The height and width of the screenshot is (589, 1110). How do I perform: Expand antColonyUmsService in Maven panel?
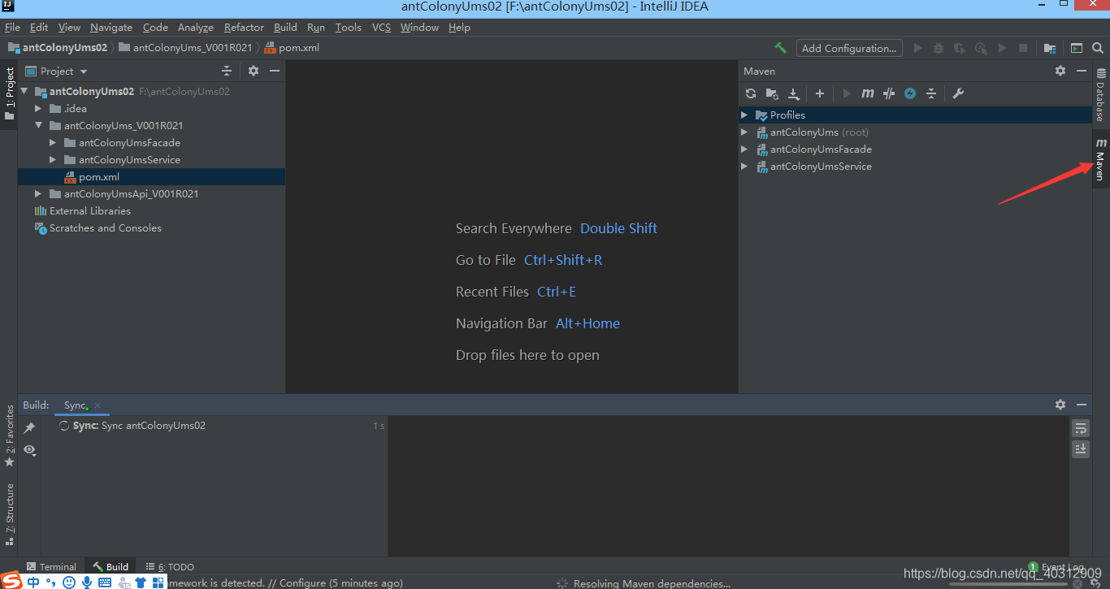pos(744,166)
